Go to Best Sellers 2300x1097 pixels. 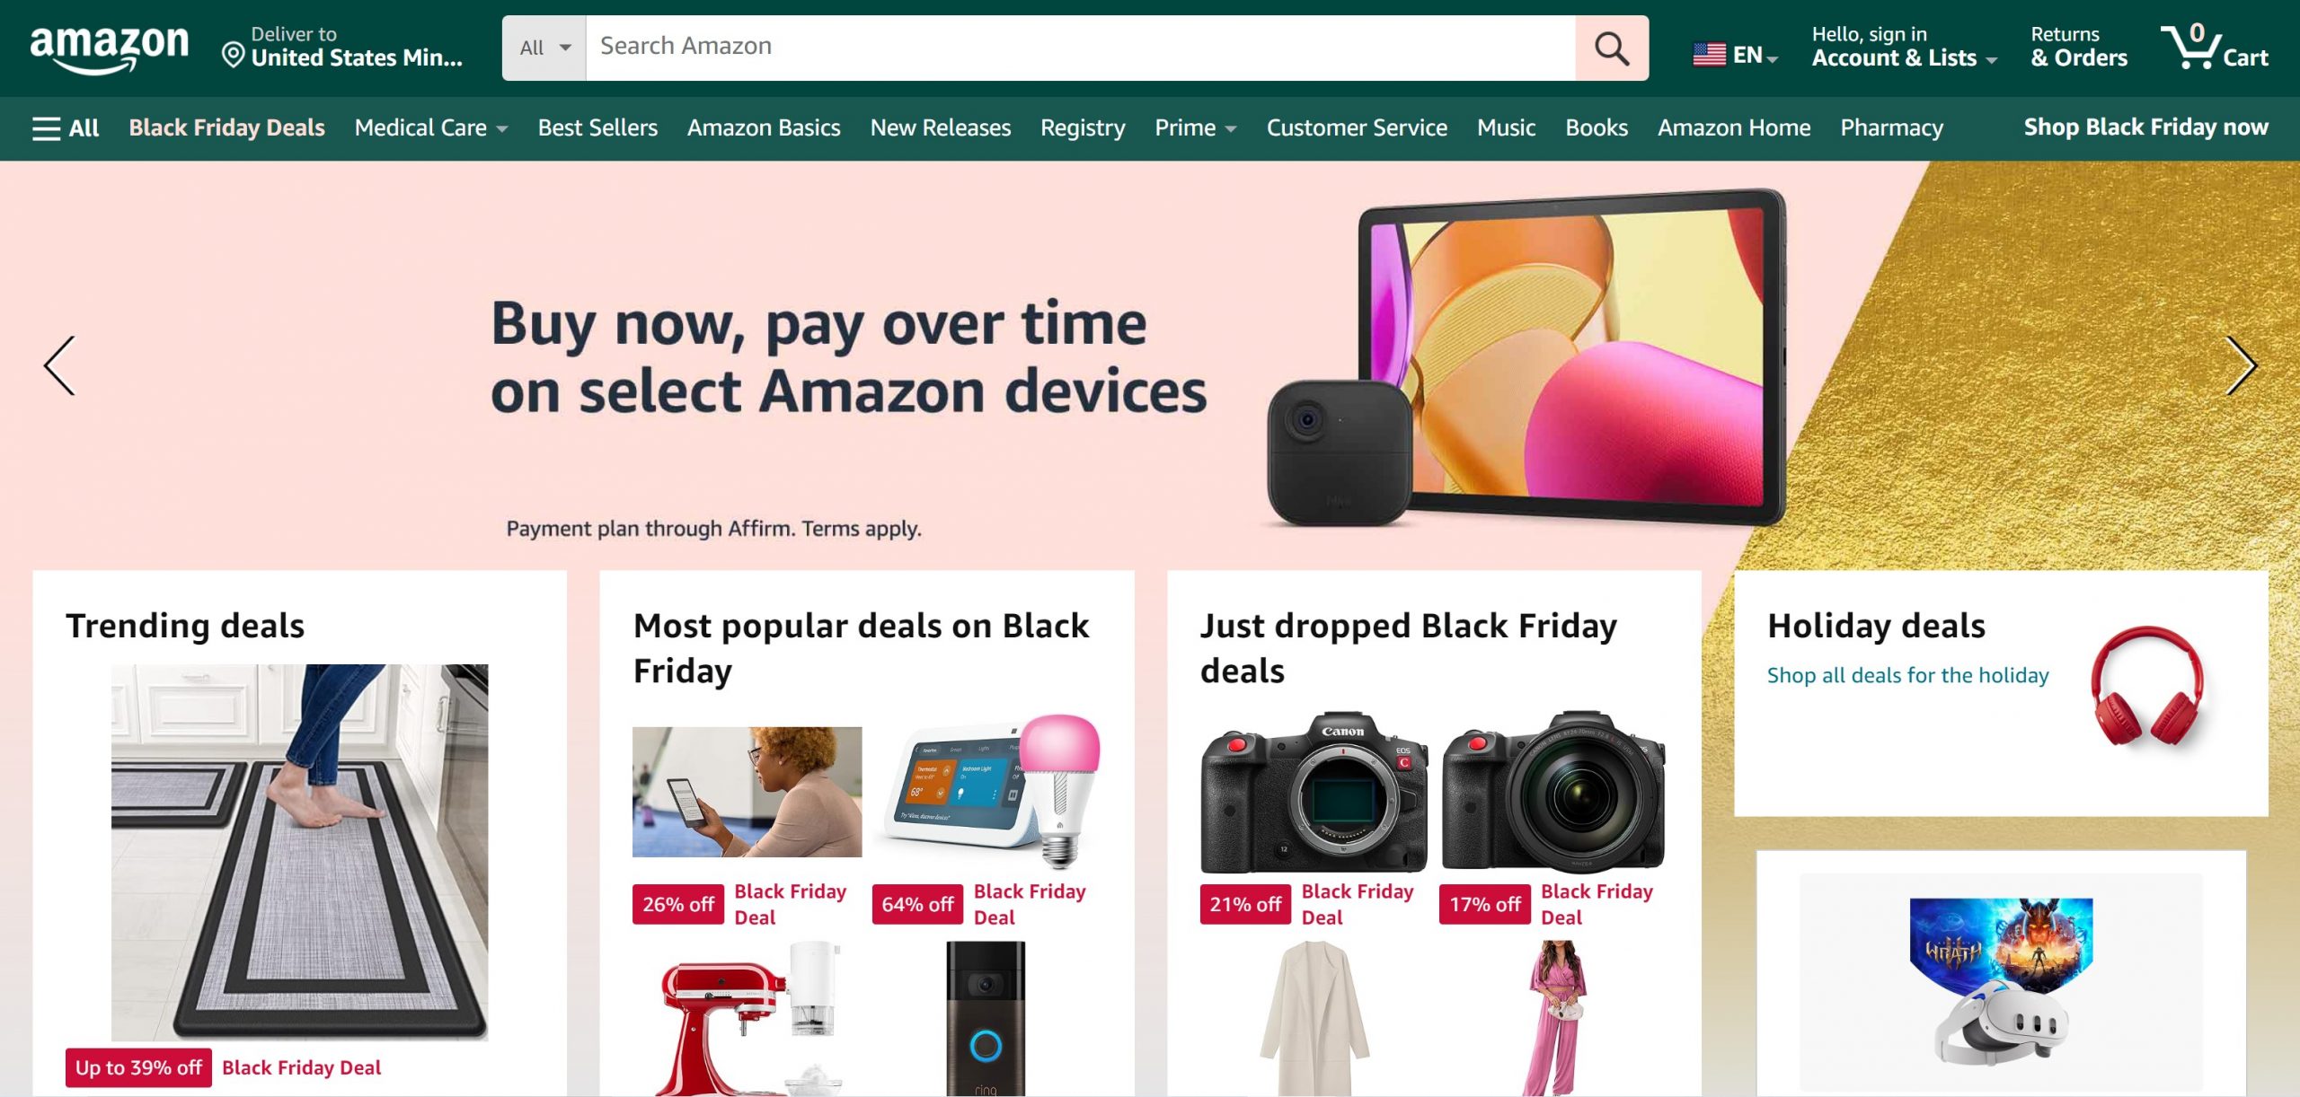[597, 128]
